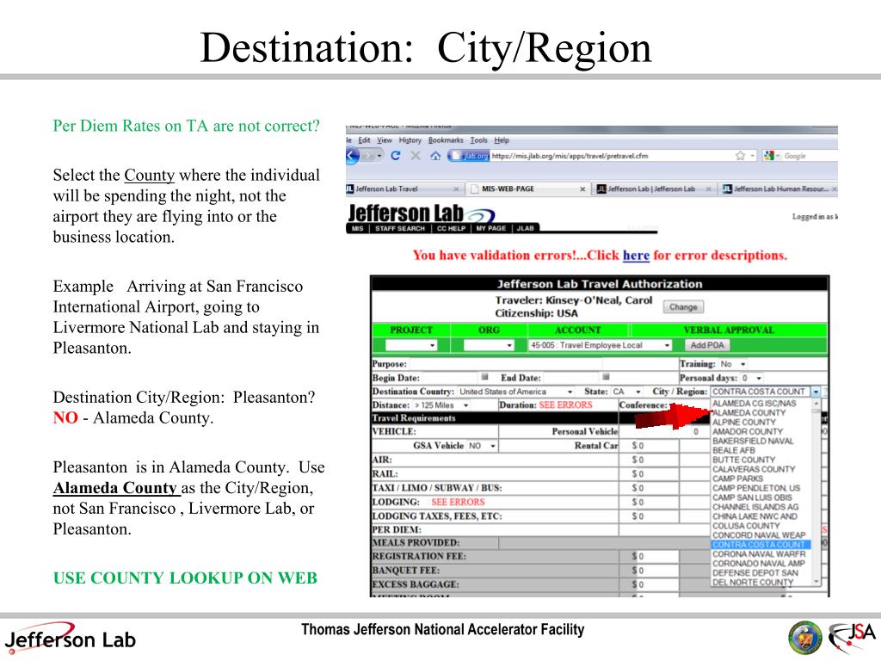Switch to Jefferson Lab Human Resources tab
Image resolution: width=881 pixels, height=661 pixels.
[779, 188]
